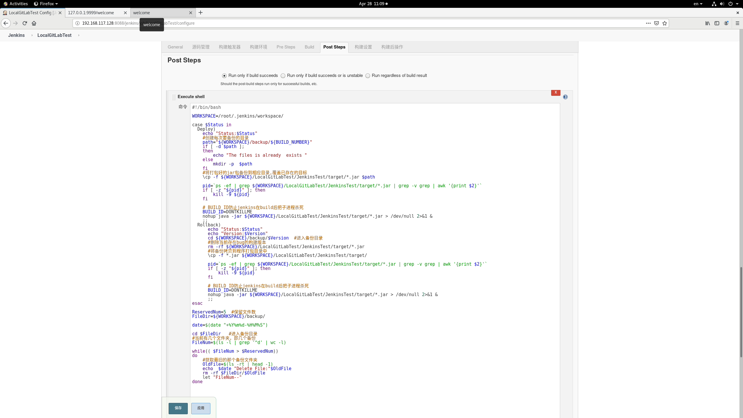Click the Firefox home icon

pyautogui.click(x=34, y=23)
